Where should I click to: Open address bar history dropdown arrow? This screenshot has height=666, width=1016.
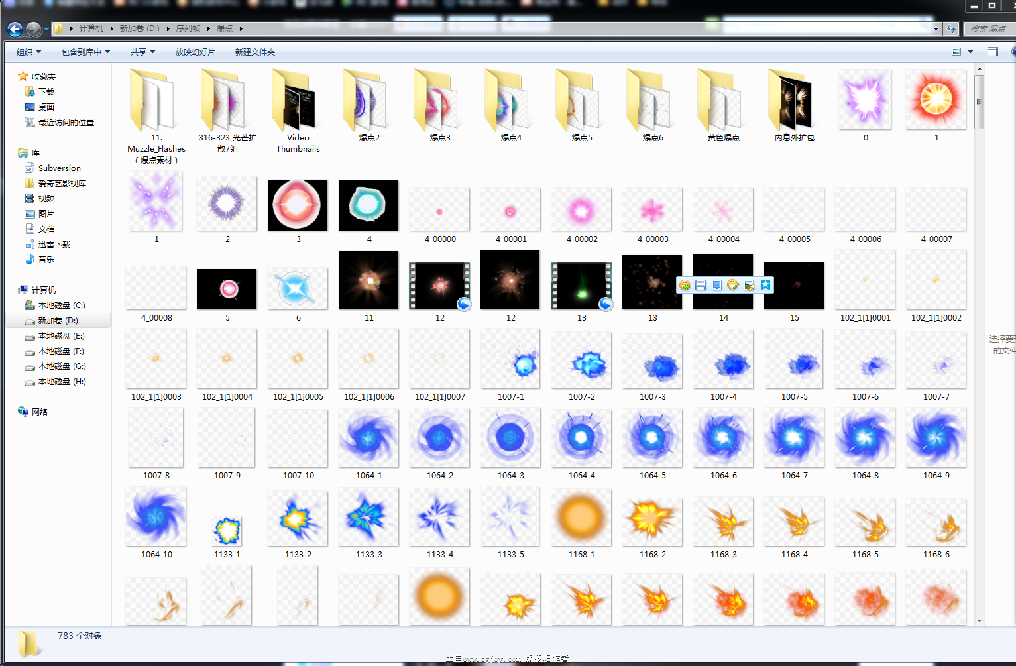click(936, 28)
